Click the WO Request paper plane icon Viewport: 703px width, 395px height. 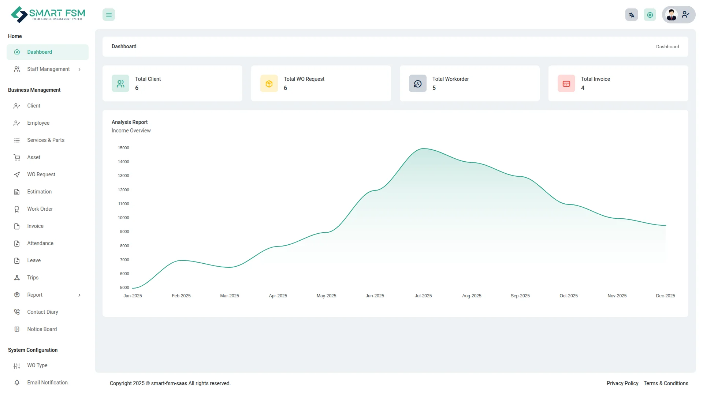pos(17,175)
